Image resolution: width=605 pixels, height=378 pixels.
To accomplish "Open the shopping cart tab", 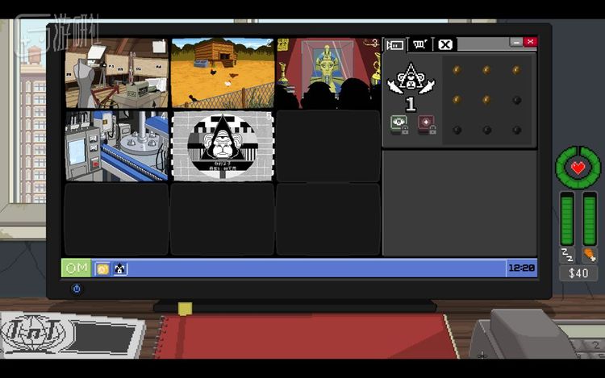I will pyautogui.click(x=420, y=44).
